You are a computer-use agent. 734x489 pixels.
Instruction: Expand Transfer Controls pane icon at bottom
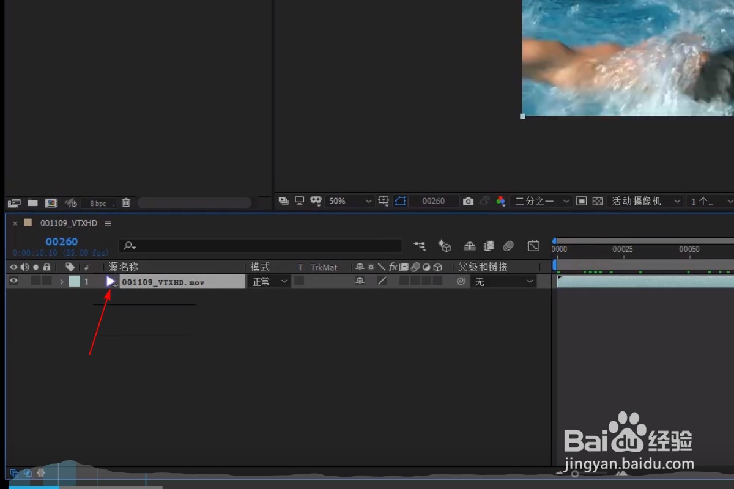coord(28,473)
